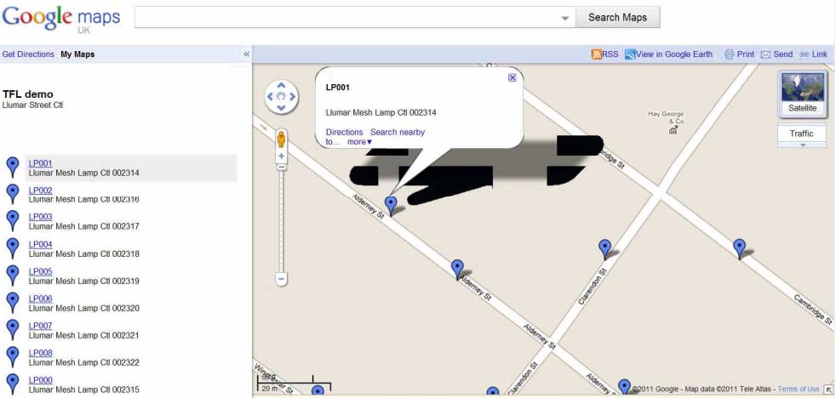
Task: Click the Link chain icon
Action: (x=805, y=54)
